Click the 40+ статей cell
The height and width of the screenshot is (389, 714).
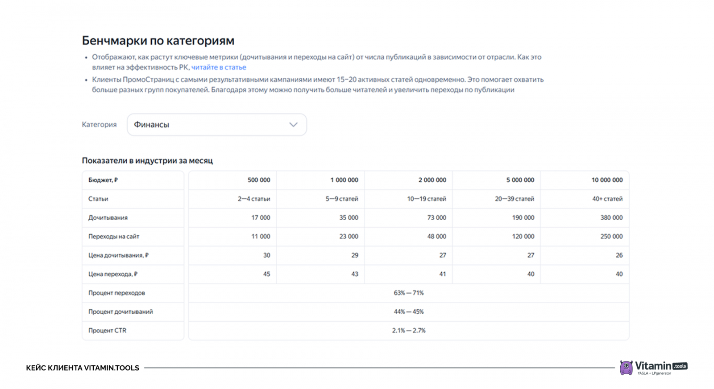(607, 199)
